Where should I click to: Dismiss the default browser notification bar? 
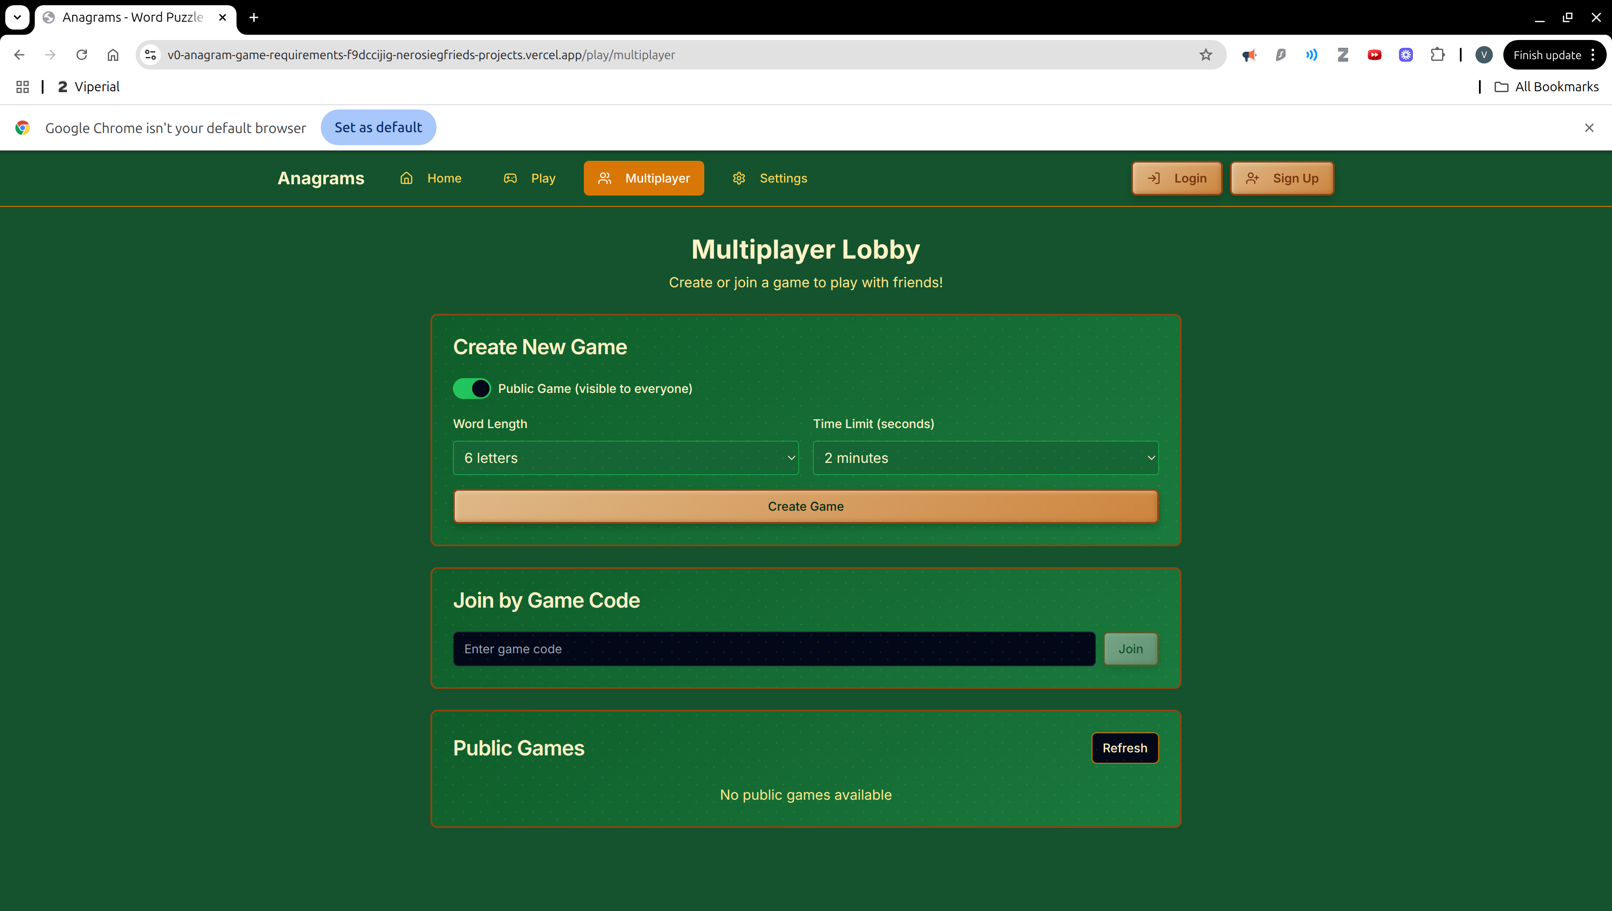click(x=1589, y=128)
